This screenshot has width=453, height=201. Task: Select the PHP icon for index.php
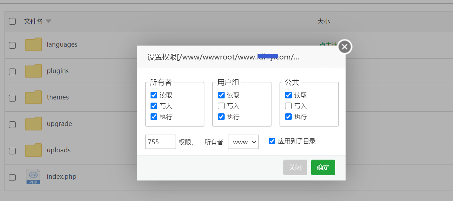33,176
